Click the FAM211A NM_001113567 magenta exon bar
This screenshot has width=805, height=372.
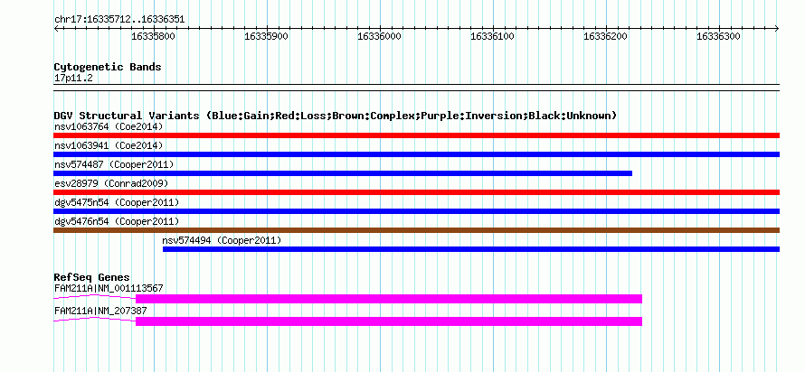tap(389, 299)
